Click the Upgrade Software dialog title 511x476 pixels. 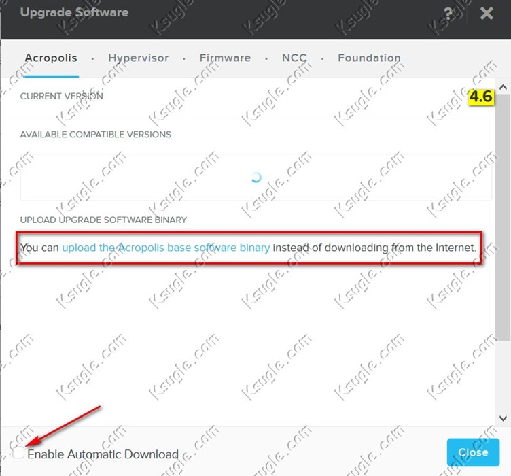pos(74,12)
